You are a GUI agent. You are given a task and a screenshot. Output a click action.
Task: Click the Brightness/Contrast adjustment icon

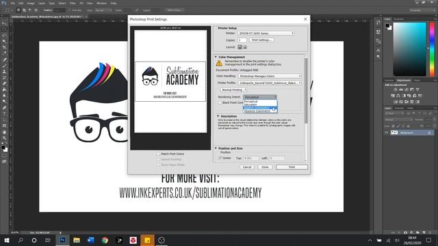click(396, 90)
